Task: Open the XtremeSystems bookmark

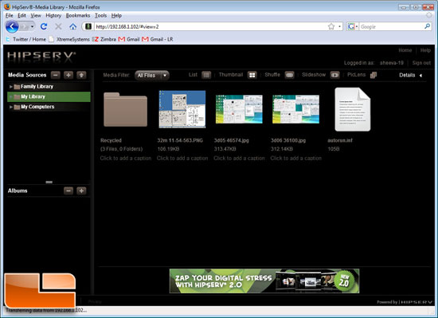Action: [x=69, y=39]
